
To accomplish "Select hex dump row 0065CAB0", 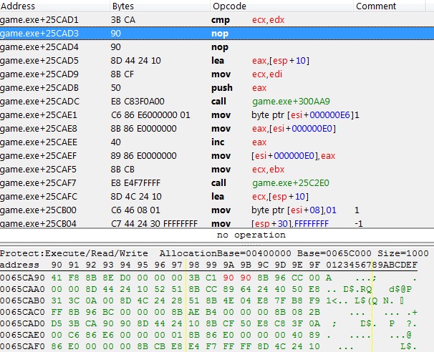I will 208,300.
